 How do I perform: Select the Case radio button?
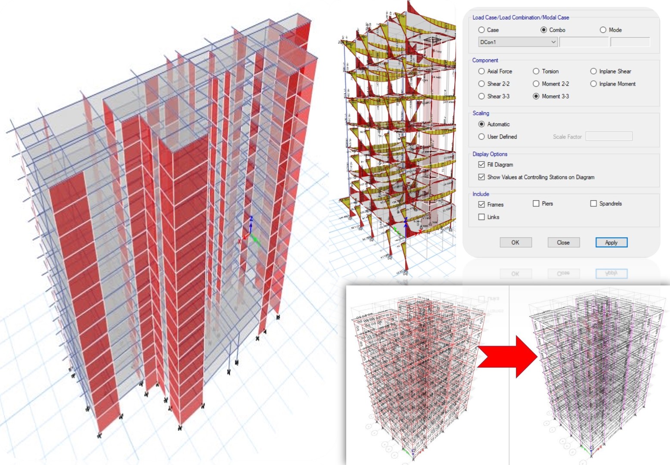pyautogui.click(x=481, y=30)
